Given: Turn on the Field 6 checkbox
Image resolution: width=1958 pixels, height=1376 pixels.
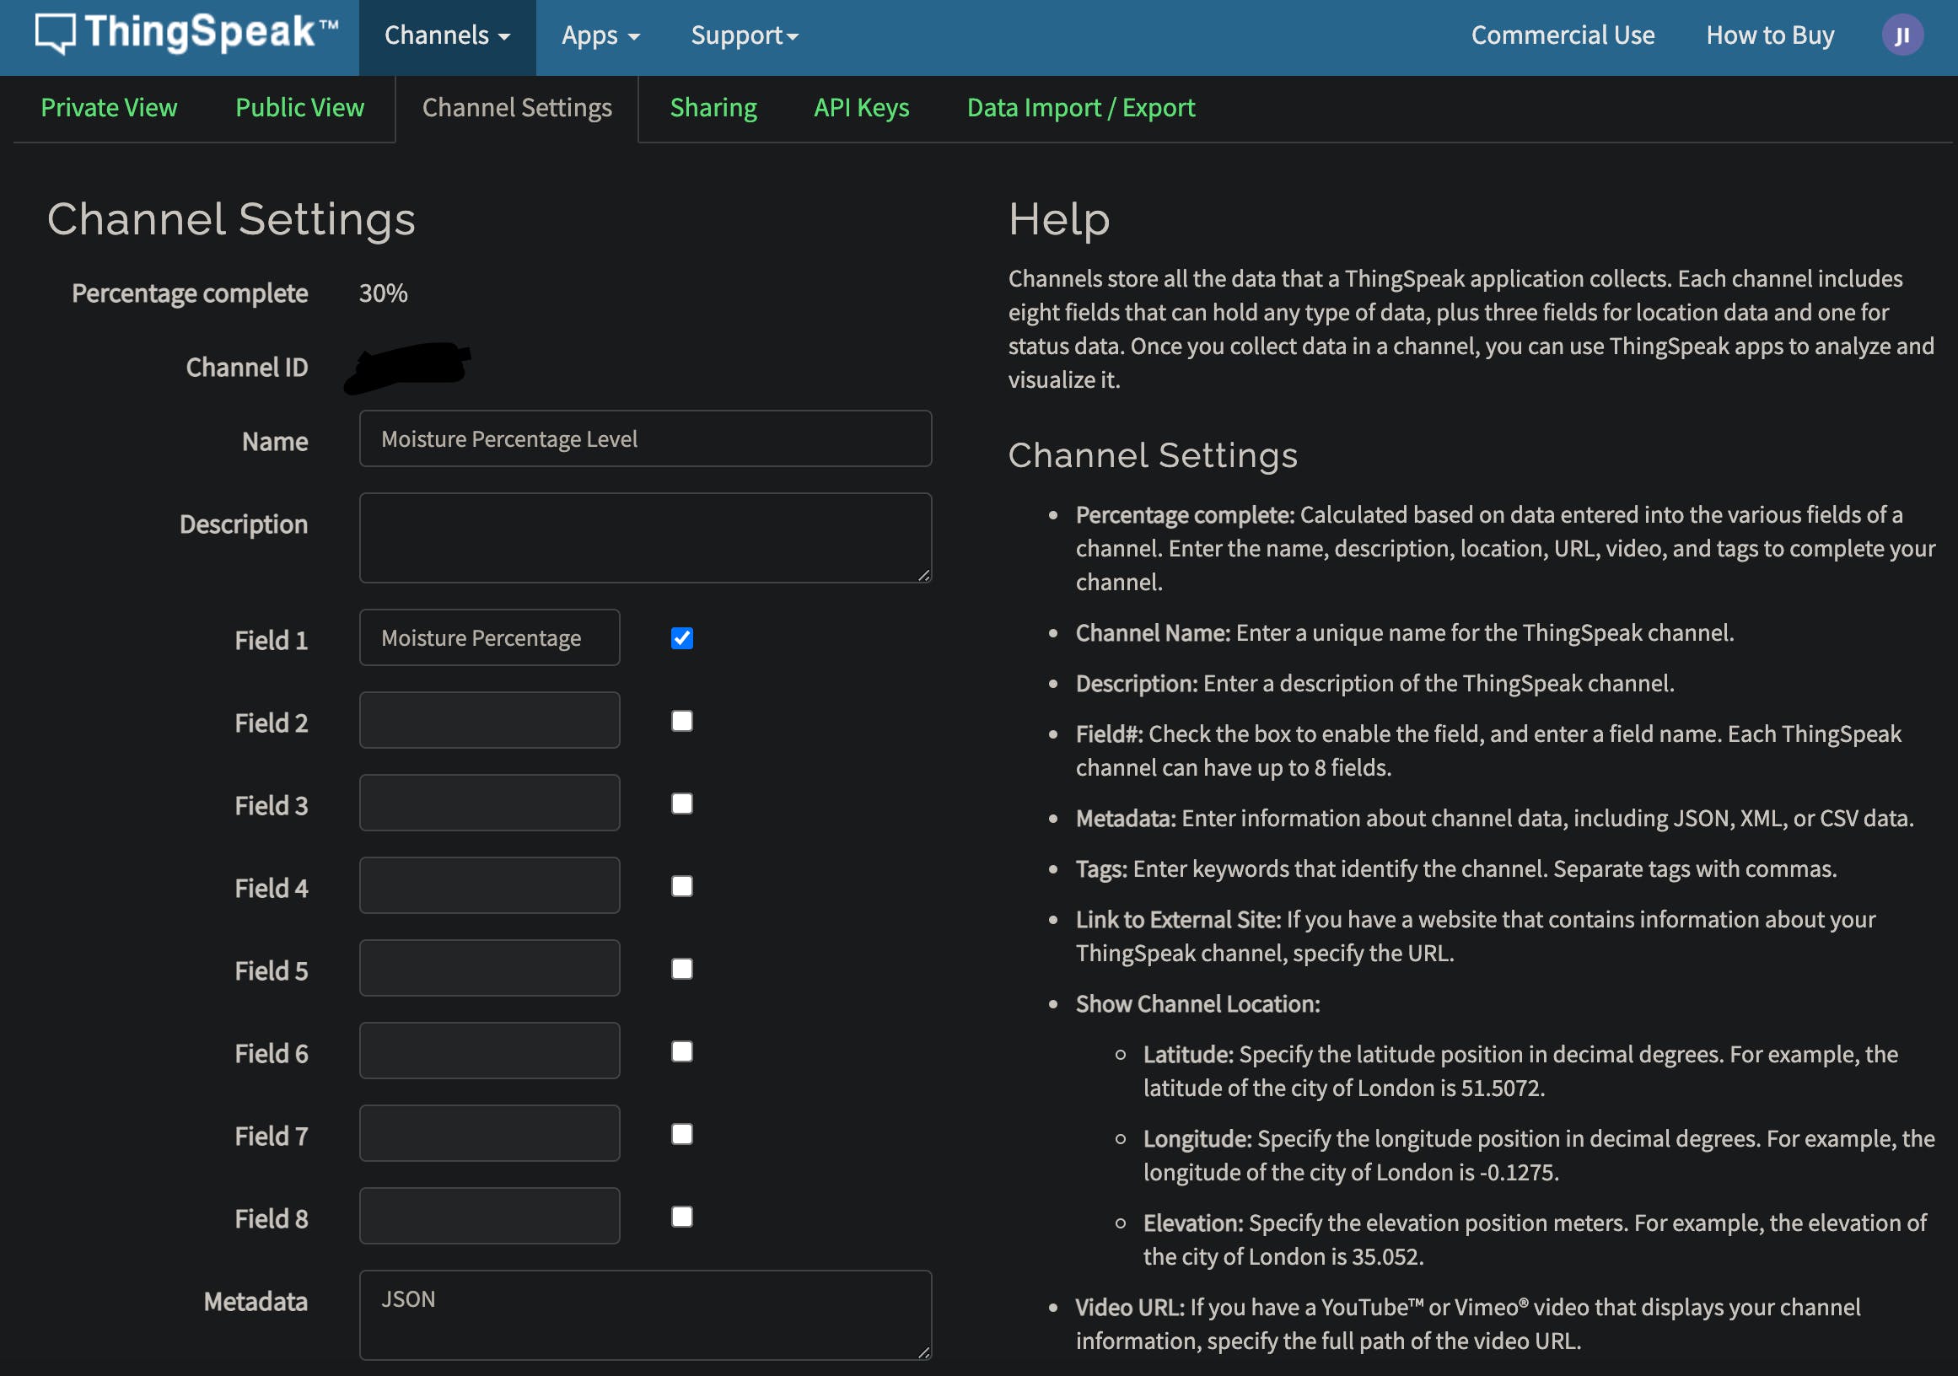Looking at the screenshot, I should (681, 1052).
